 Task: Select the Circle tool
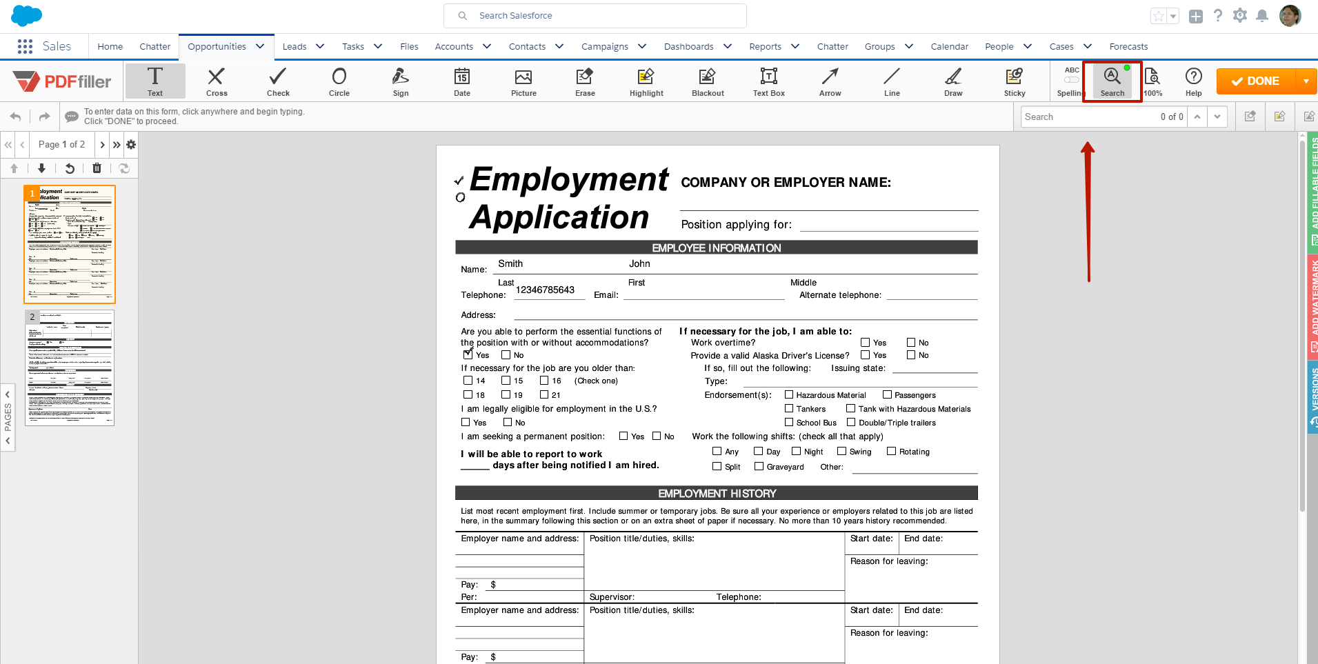339,81
